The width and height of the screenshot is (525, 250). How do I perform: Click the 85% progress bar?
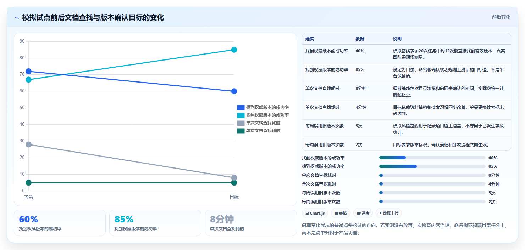432,166
